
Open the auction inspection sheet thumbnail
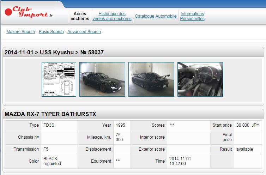point(59,79)
